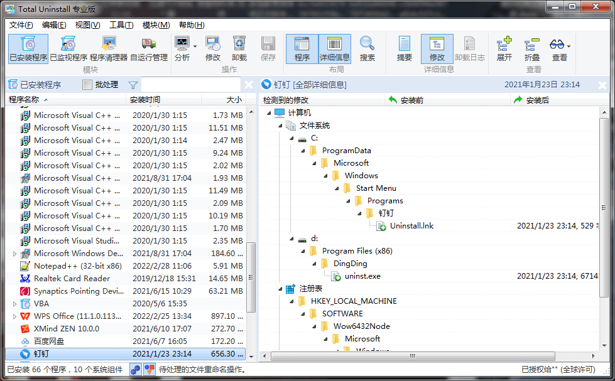Collapse the 注册表 tree node
The width and height of the screenshot is (615, 381).
(280, 289)
